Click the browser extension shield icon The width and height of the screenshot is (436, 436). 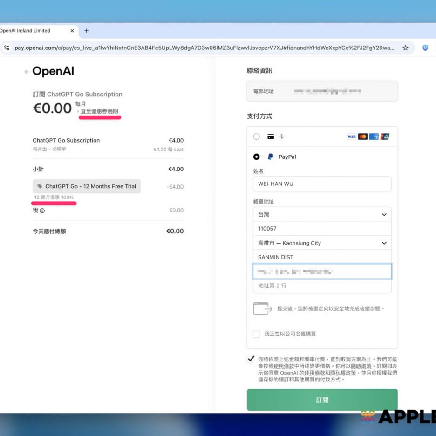click(425, 48)
